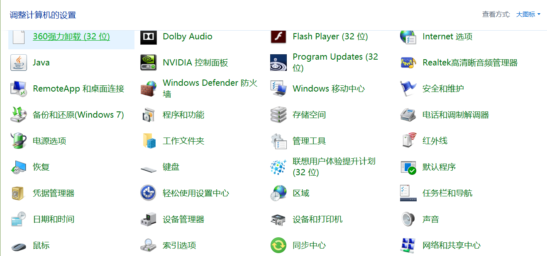Open 程序和功能 icon

(148, 115)
